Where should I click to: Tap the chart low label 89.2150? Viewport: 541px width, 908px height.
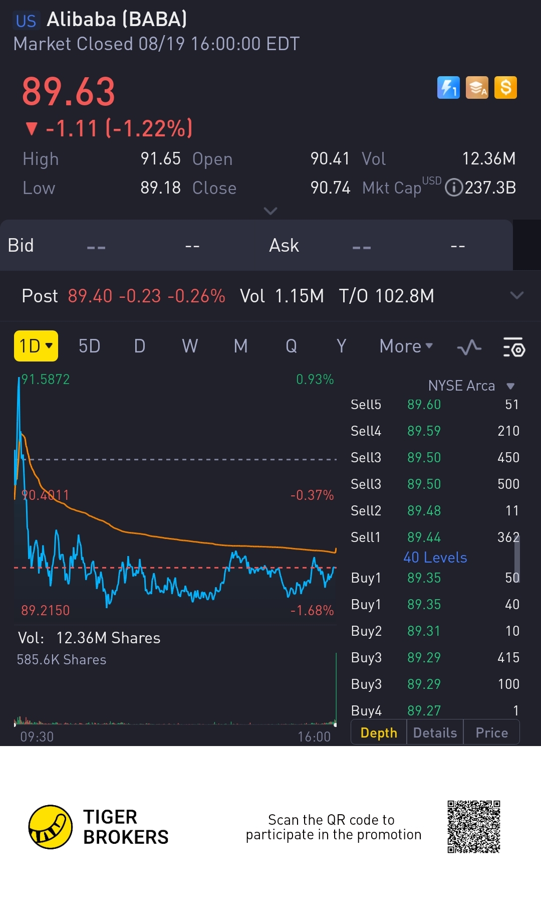[46, 610]
